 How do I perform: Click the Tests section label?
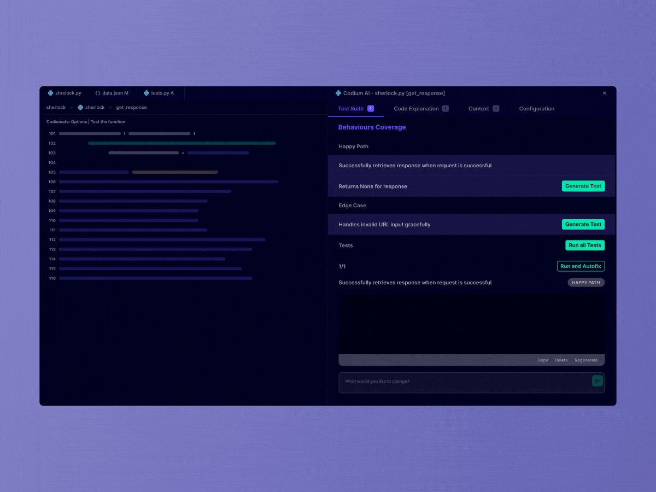346,245
